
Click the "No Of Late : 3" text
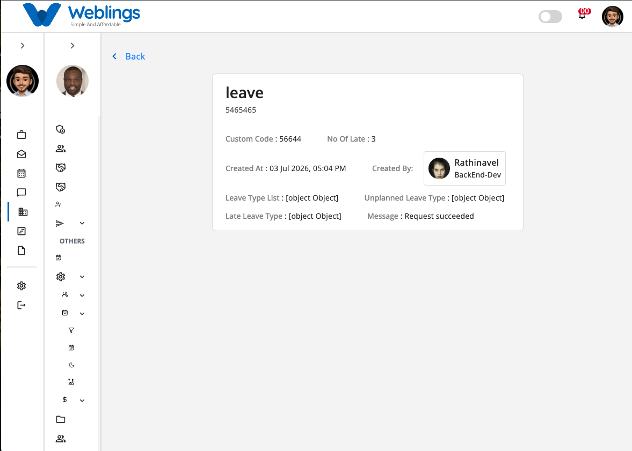click(352, 139)
